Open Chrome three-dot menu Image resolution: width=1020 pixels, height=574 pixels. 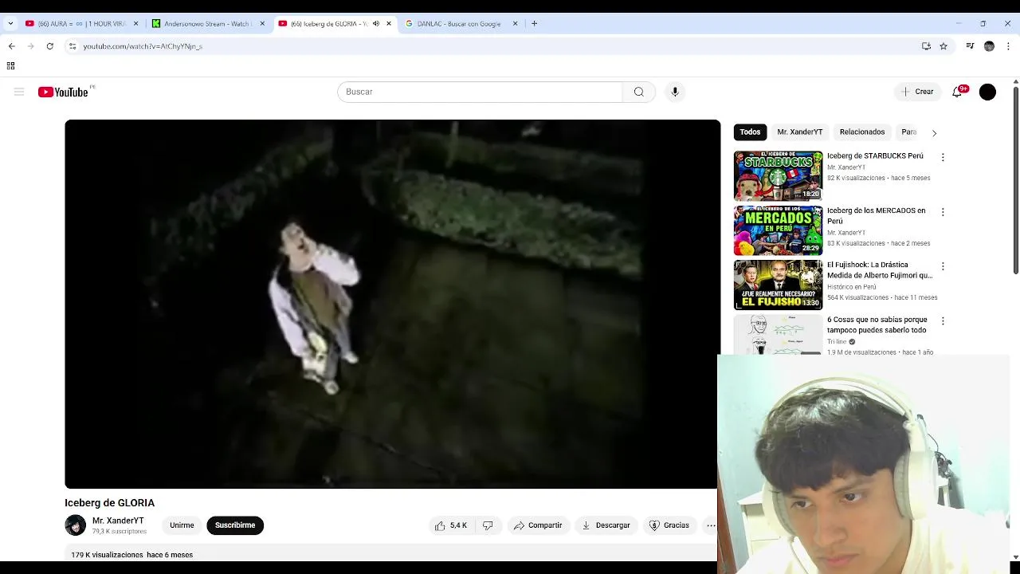click(x=1009, y=46)
